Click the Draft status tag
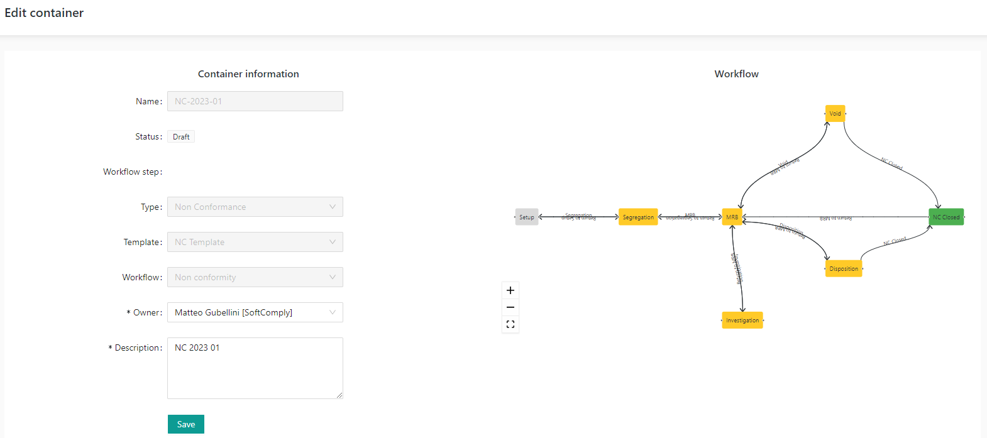Screen dimensions: 987x438 click(181, 137)
